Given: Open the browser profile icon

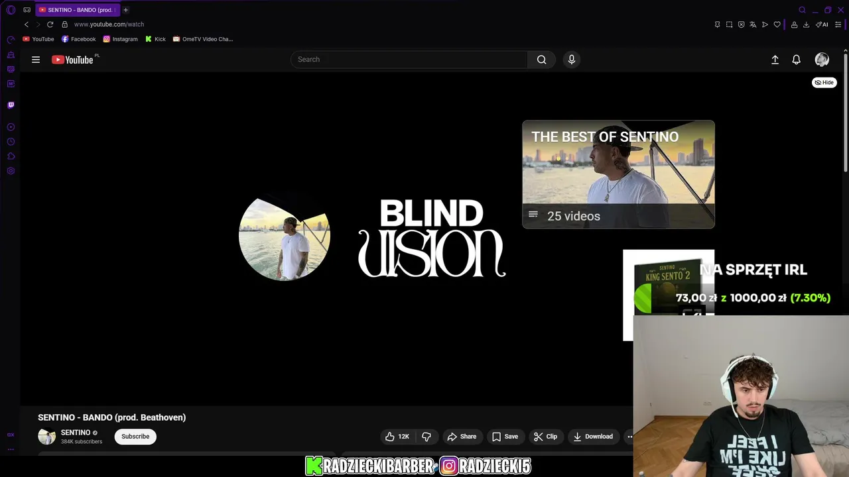Looking at the screenshot, I should click(794, 25).
